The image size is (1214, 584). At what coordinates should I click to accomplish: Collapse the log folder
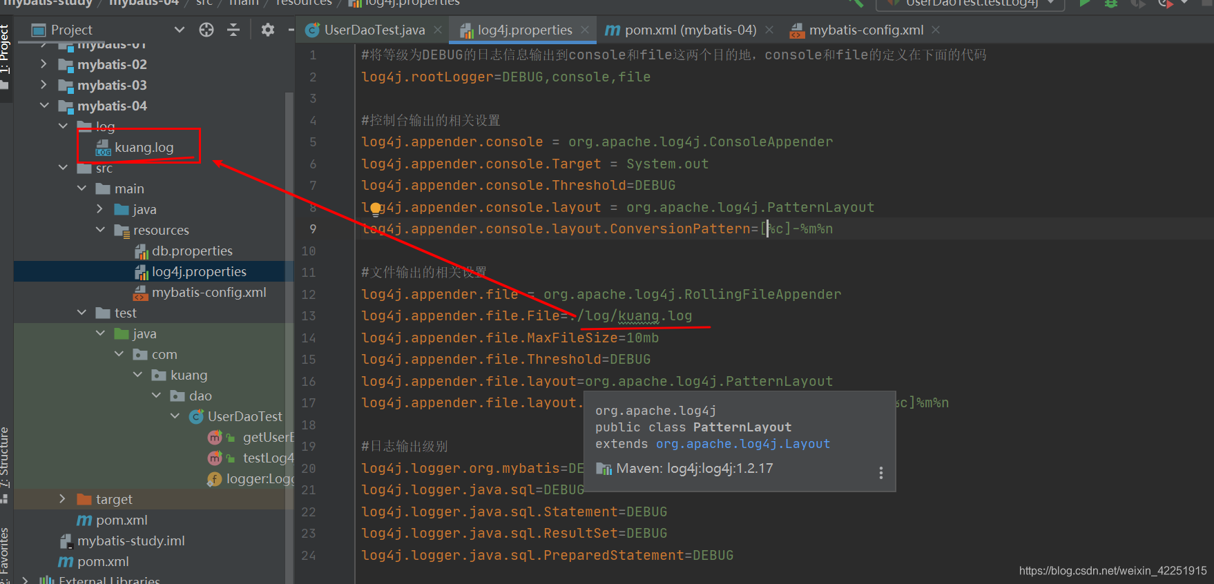pos(63,126)
